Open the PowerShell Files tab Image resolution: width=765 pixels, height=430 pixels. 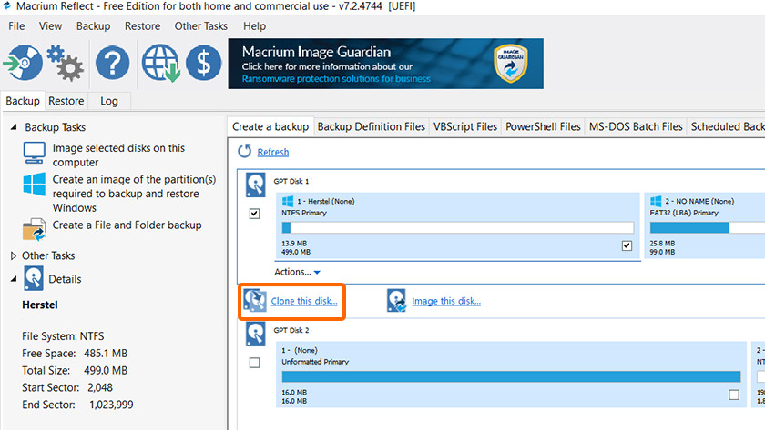tap(543, 126)
